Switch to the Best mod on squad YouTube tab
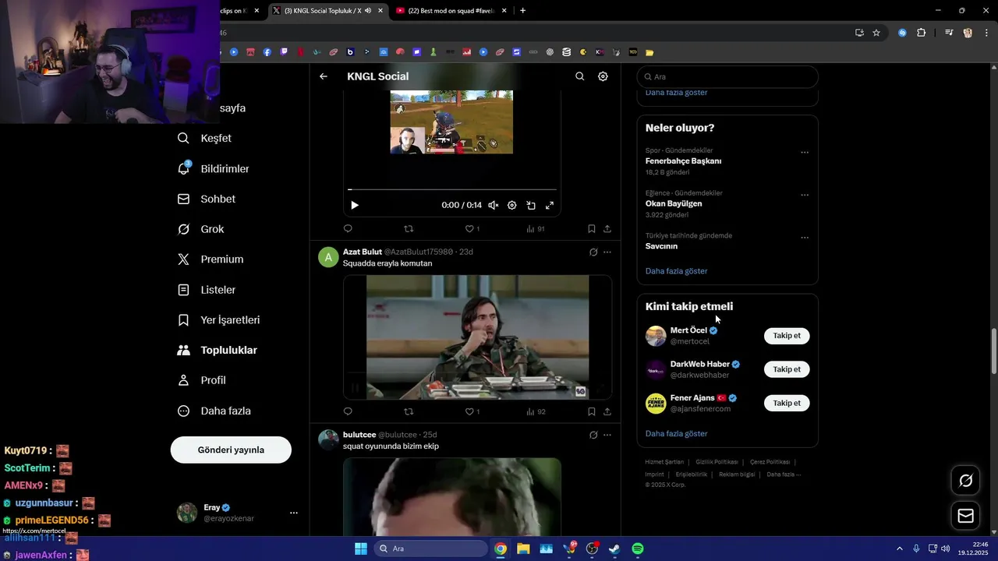Viewport: 998px width, 561px height. (451, 10)
